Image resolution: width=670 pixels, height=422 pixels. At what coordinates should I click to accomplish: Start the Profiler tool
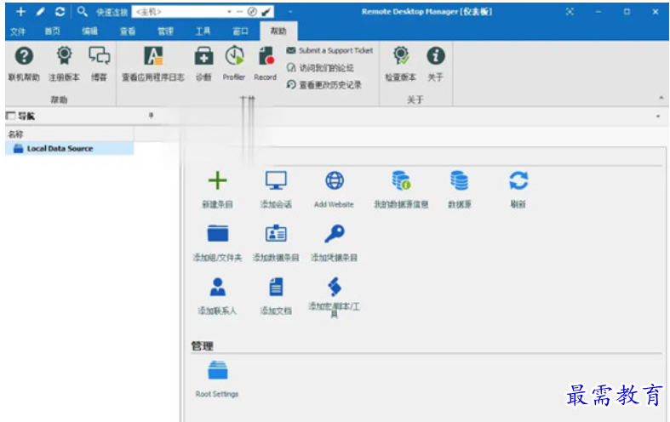tap(234, 64)
